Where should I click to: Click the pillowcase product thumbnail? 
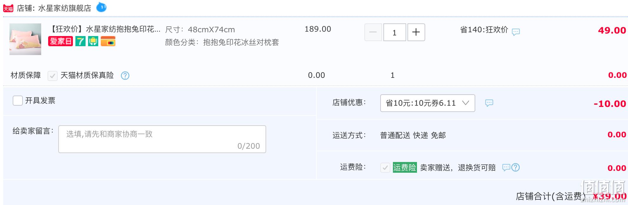25,39
